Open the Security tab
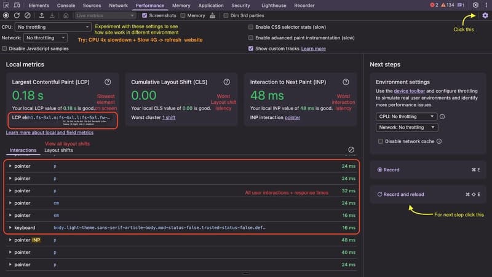 240,6
